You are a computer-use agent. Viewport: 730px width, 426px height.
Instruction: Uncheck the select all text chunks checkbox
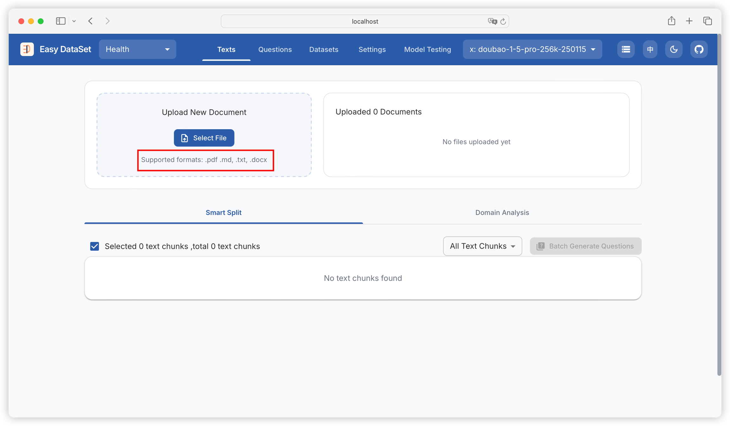pos(94,246)
